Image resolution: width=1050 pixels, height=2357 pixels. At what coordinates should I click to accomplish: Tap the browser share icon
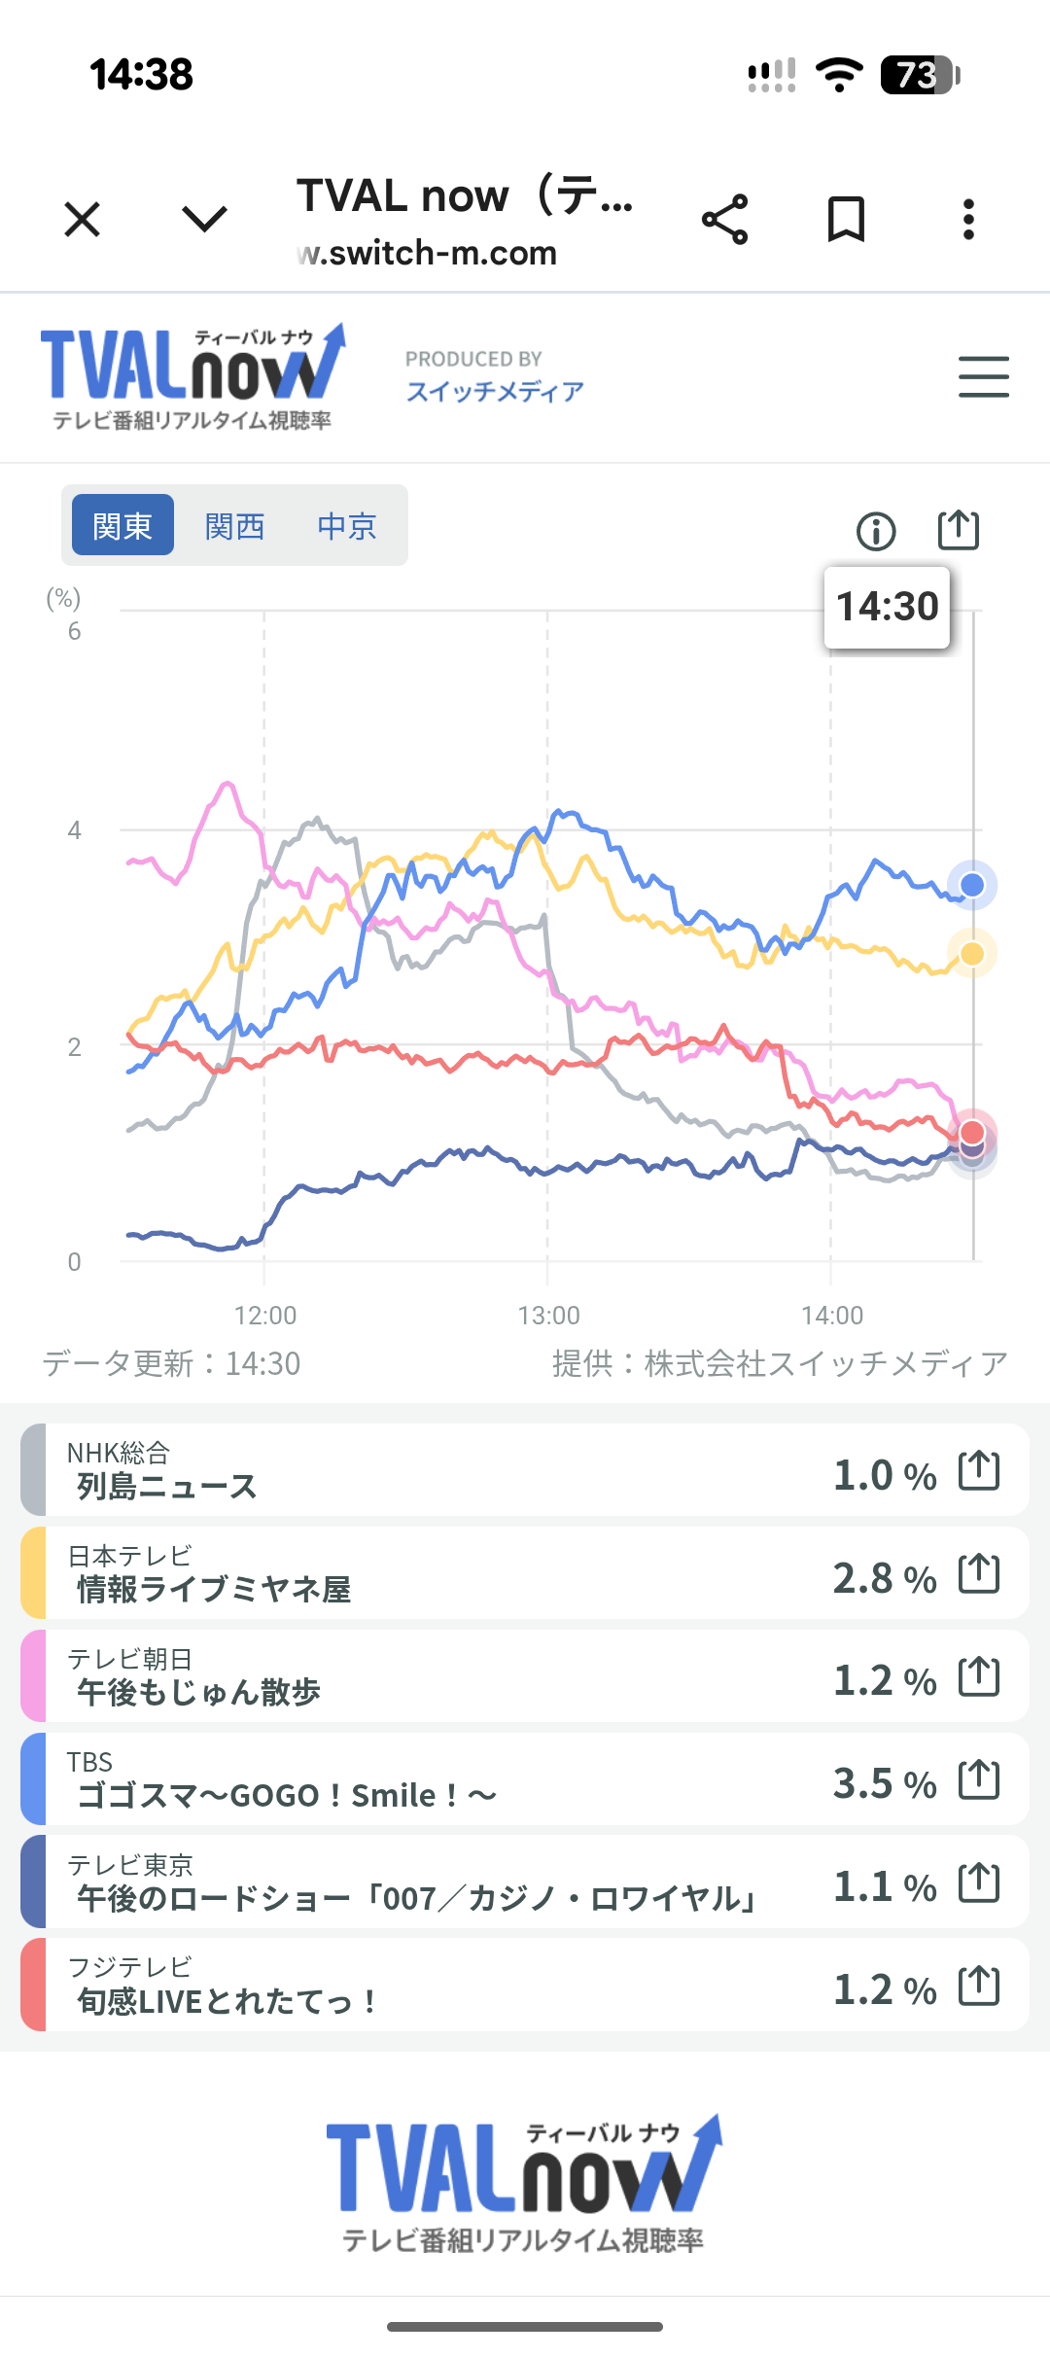[725, 219]
